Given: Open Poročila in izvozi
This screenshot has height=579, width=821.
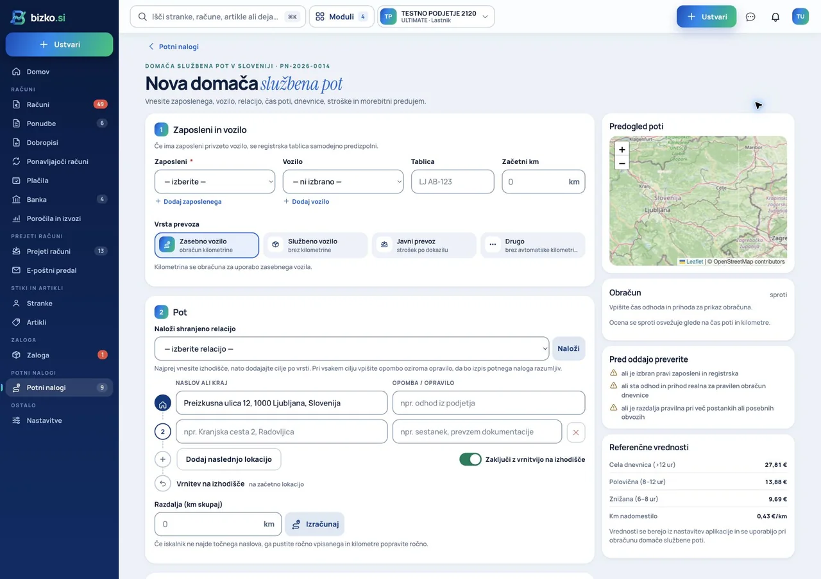Looking at the screenshot, I should pos(60,218).
